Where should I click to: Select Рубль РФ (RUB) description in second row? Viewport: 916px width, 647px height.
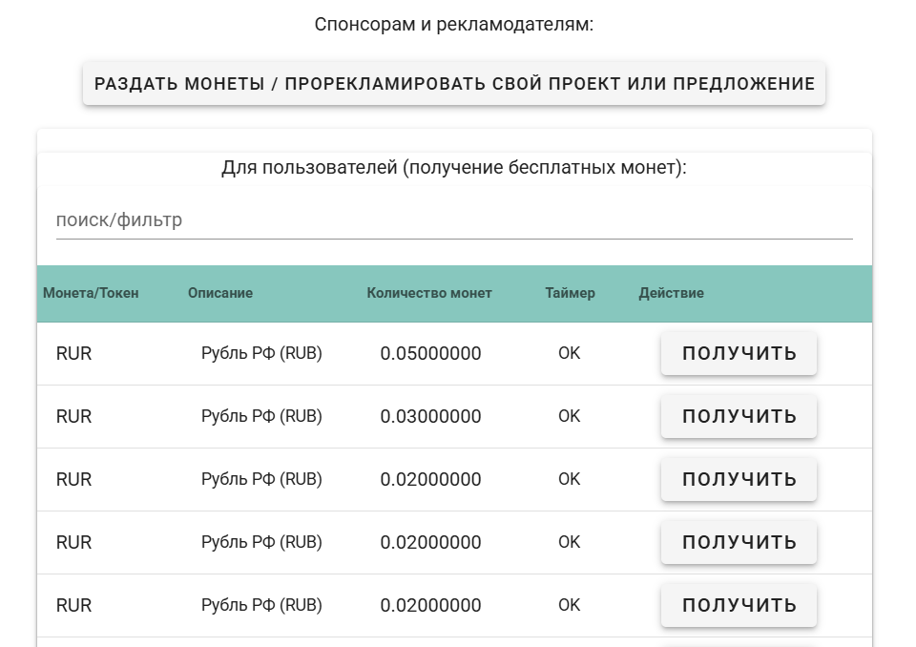(261, 417)
